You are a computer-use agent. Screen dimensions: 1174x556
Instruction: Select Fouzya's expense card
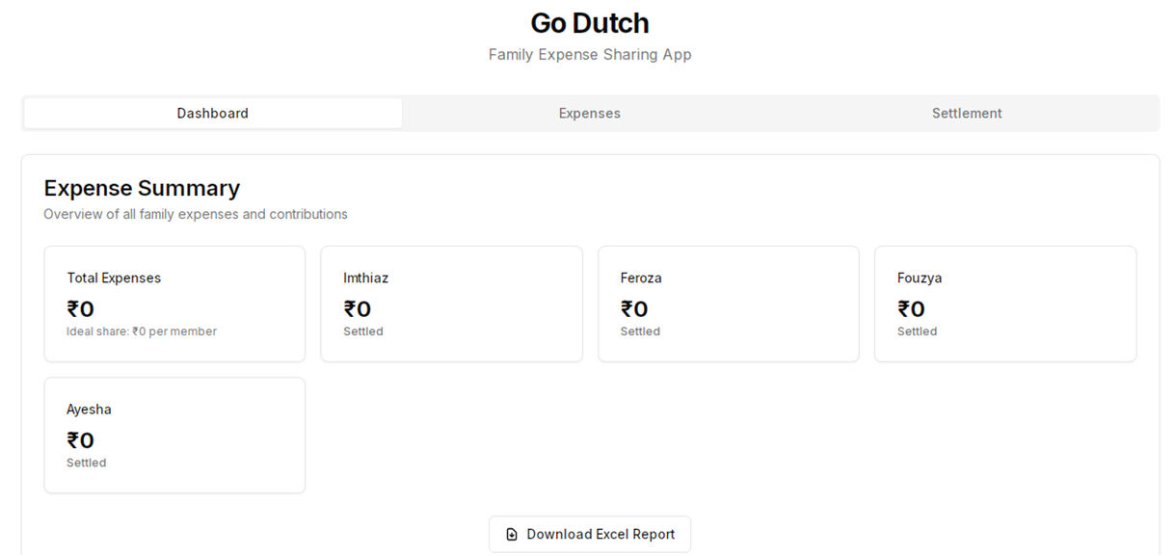(x=1005, y=304)
